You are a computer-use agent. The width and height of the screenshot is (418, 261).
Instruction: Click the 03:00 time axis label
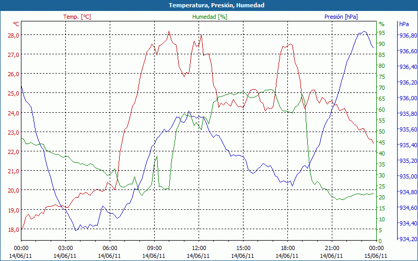tap(65, 248)
